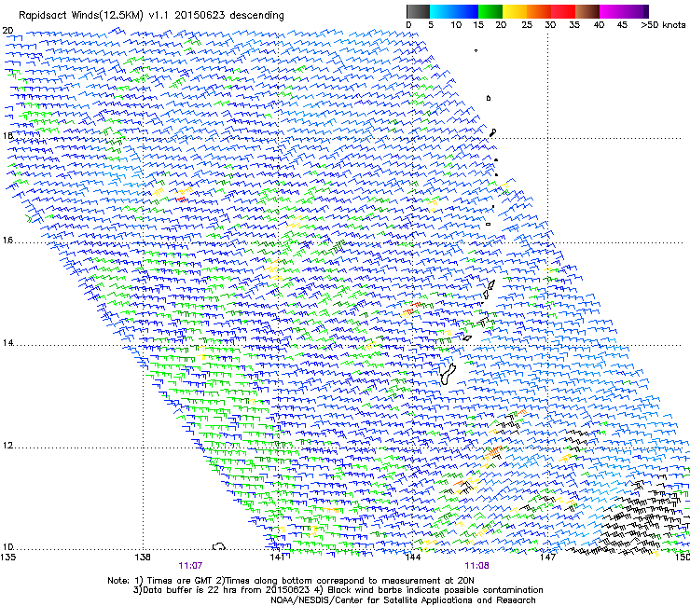Click the orange 25–30 knots legend segment
This screenshot has width=690, height=606.
539,11
